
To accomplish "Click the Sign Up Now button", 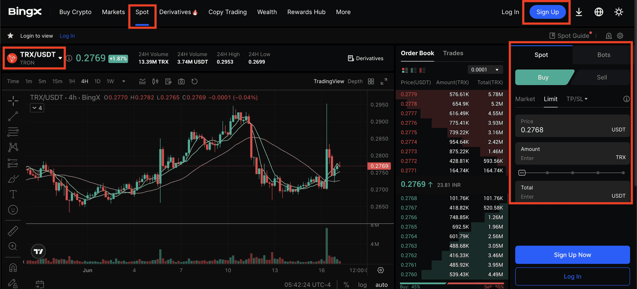I will 572,255.
